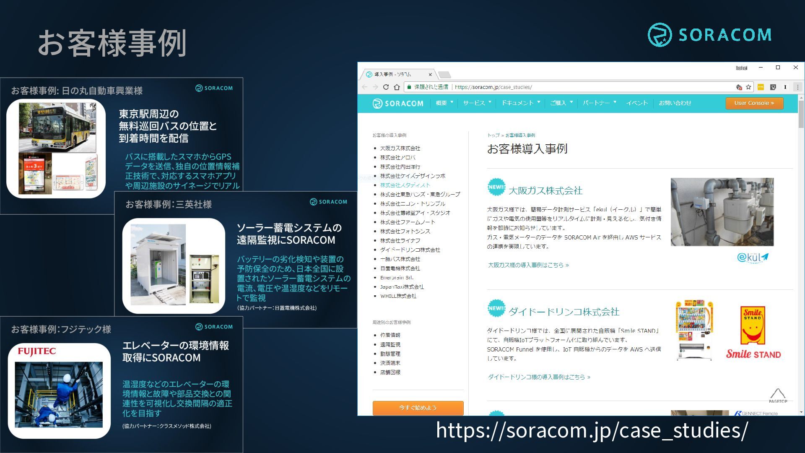Select 株式会社ライナフ in the sidebar
This screenshot has height=453, width=805.
(400, 241)
